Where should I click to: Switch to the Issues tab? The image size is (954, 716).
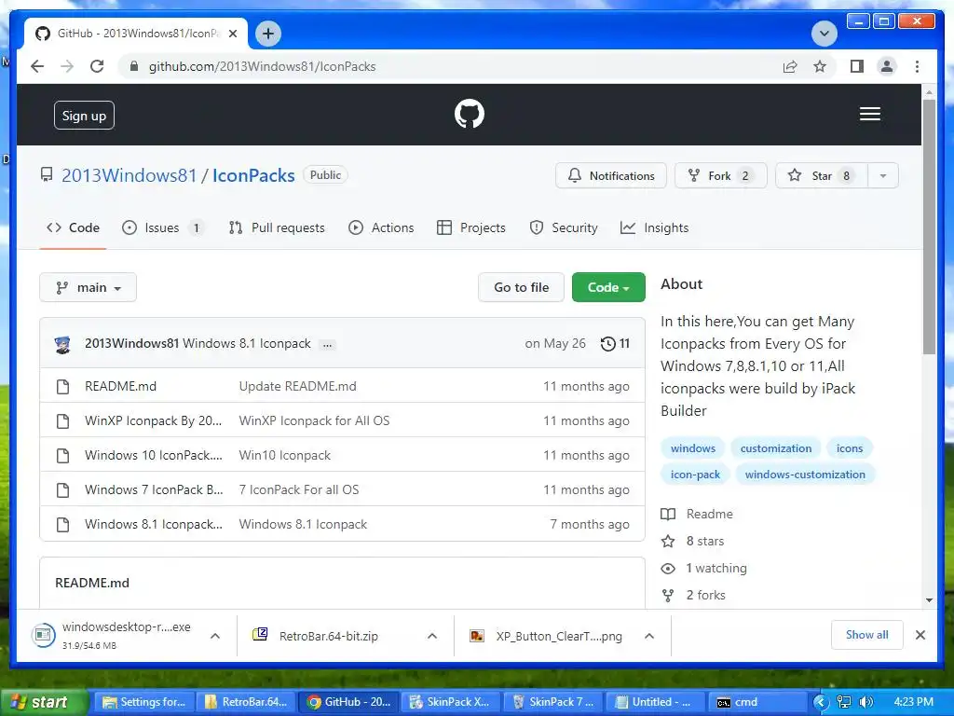(162, 227)
